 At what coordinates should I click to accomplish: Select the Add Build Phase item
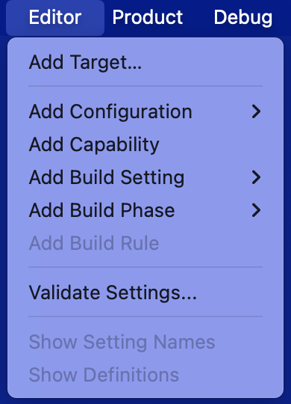tap(145, 210)
